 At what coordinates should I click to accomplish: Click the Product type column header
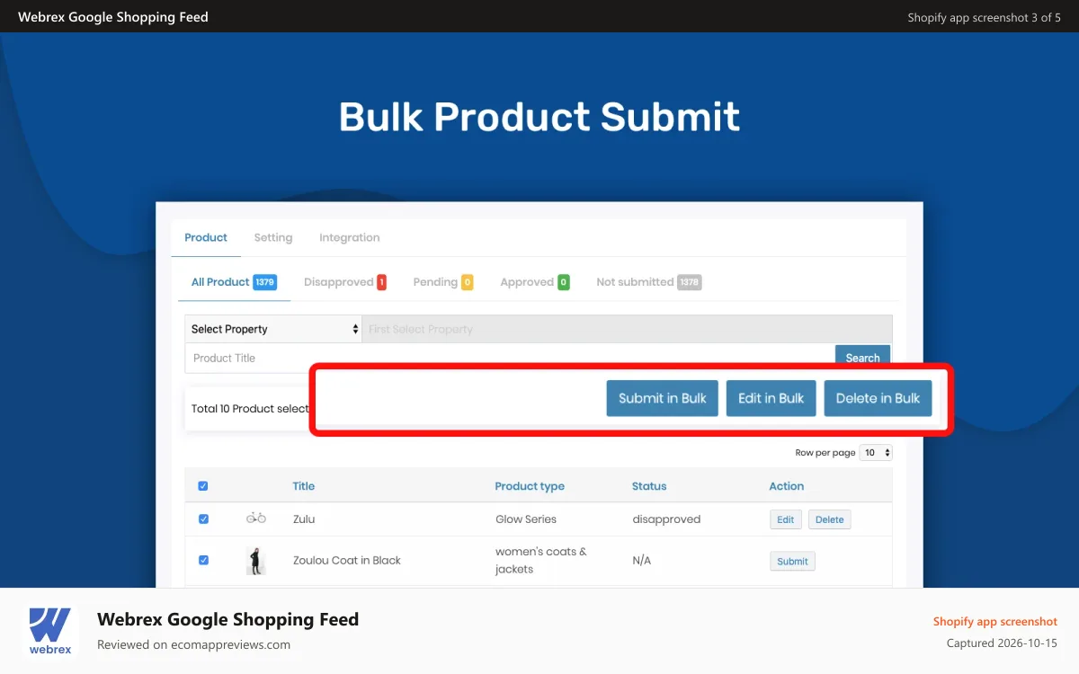530,486
